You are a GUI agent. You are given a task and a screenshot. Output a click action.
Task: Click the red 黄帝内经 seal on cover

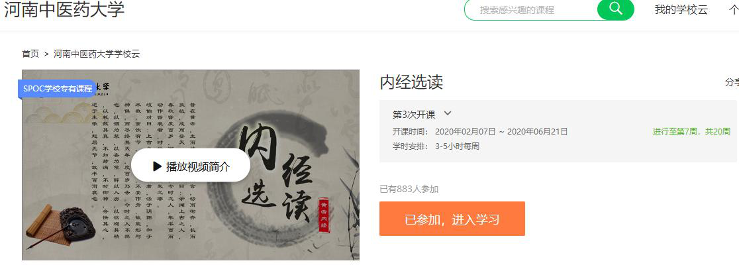coord(324,215)
